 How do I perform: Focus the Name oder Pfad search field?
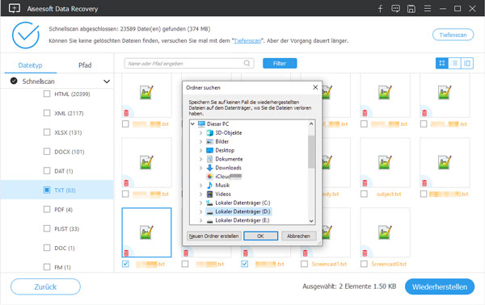[189, 63]
